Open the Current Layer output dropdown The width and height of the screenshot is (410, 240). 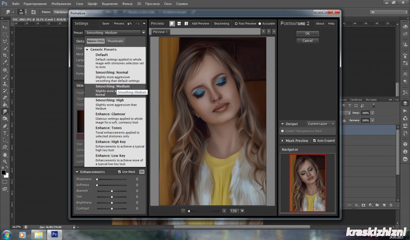click(321, 124)
